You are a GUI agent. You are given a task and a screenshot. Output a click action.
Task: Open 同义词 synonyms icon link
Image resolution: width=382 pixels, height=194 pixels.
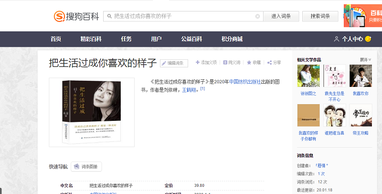(225, 63)
